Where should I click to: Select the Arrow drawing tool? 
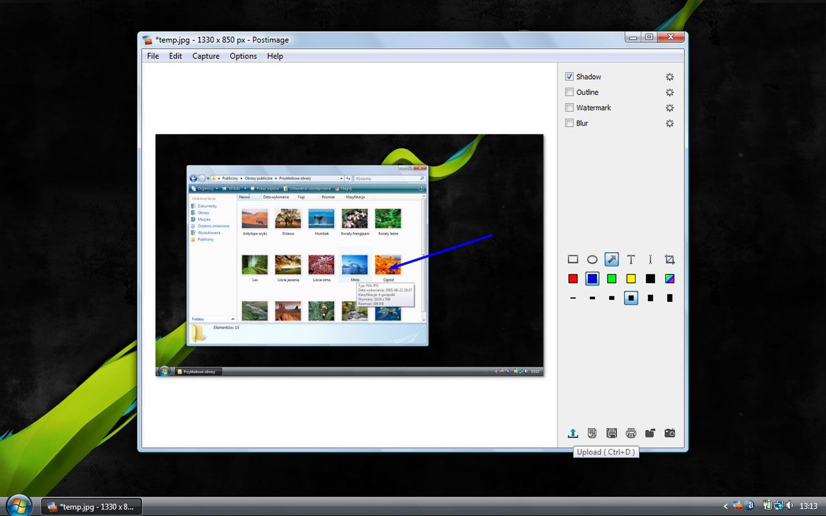[612, 259]
